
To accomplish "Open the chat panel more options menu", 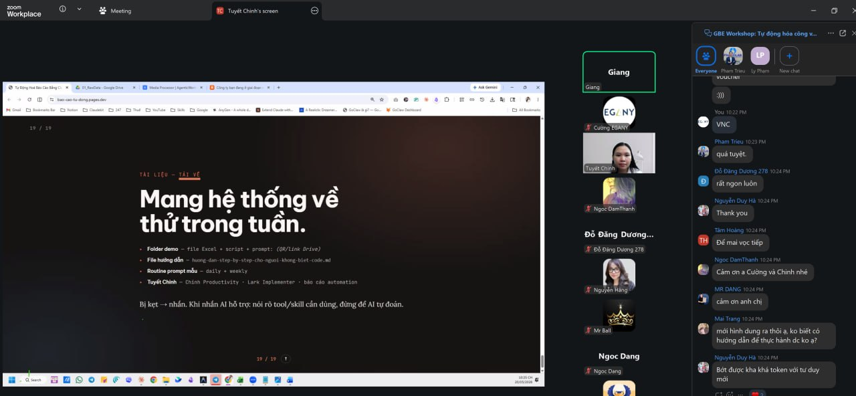I will click(x=831, y=33).
